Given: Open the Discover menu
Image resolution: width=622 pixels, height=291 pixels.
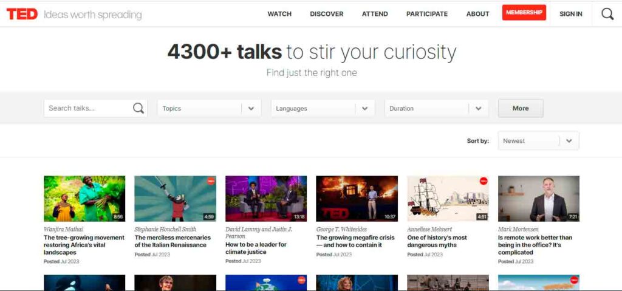Looking at the screenshot, I should (x=326, y=14).
